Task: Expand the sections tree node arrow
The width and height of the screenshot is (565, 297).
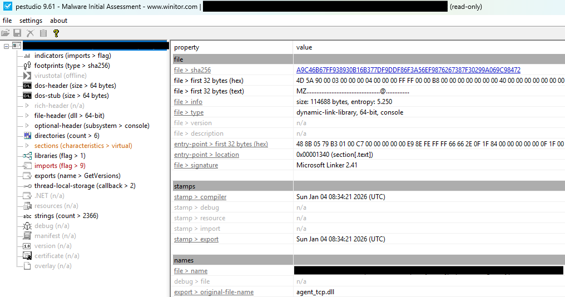Action: (27, 146)
